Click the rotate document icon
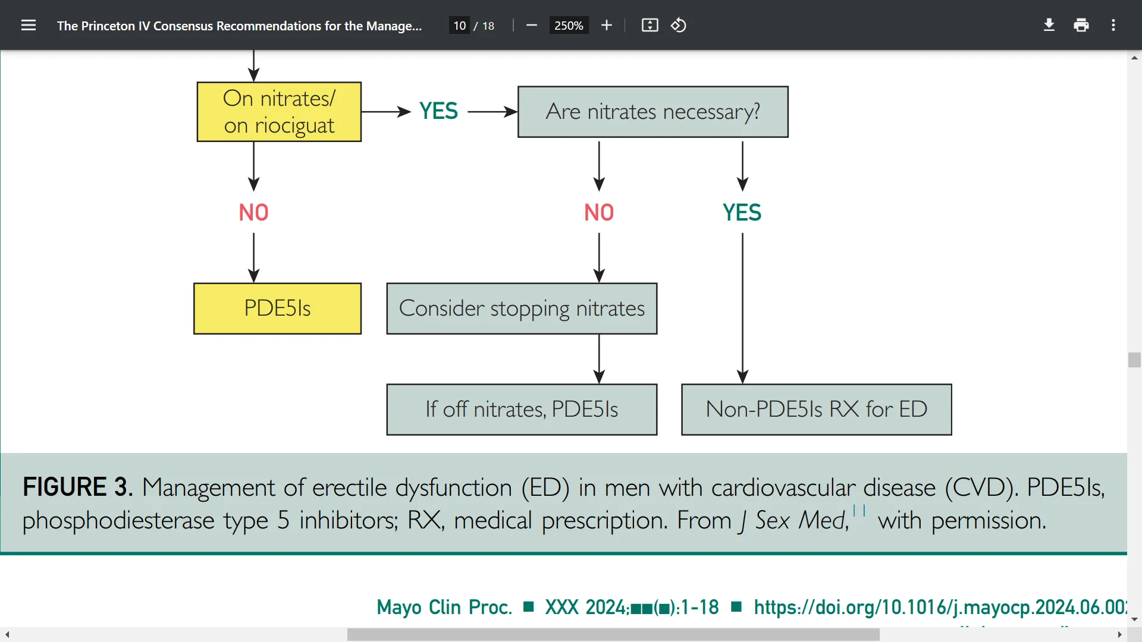 coord(679,25)
